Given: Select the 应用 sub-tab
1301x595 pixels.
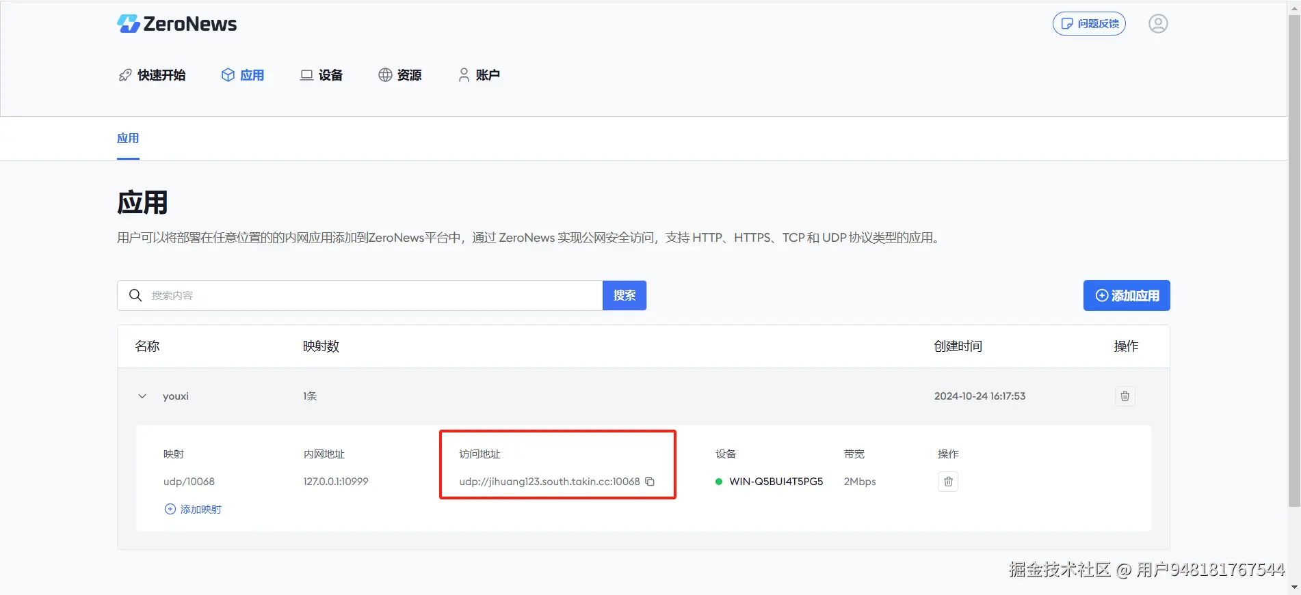Looking at the screenshot, I should click(x=128, y=138).
